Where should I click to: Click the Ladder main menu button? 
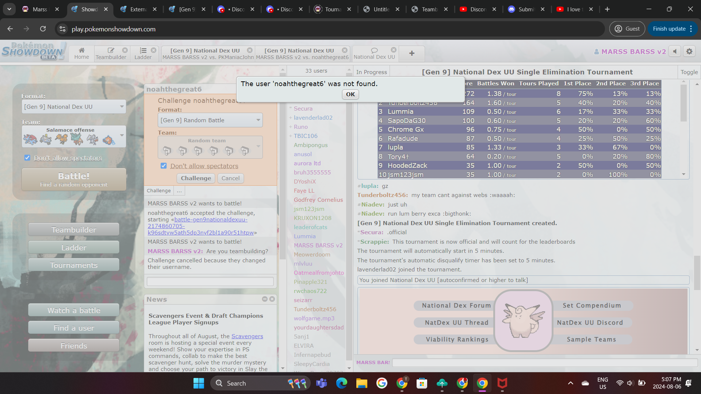[x=74, y=247]
